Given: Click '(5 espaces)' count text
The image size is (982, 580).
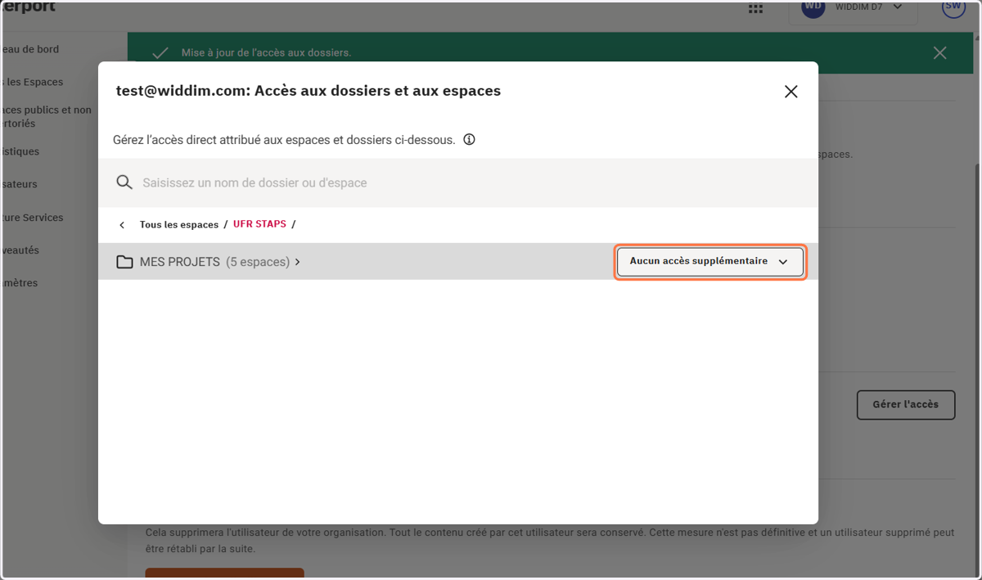Looking at the screenshot, I should pyautogui.click(x=257, y=262).
